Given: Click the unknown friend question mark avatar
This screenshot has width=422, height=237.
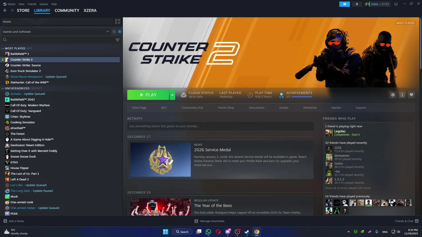Looking at the screenshot, I should click(x=345, y=211).
